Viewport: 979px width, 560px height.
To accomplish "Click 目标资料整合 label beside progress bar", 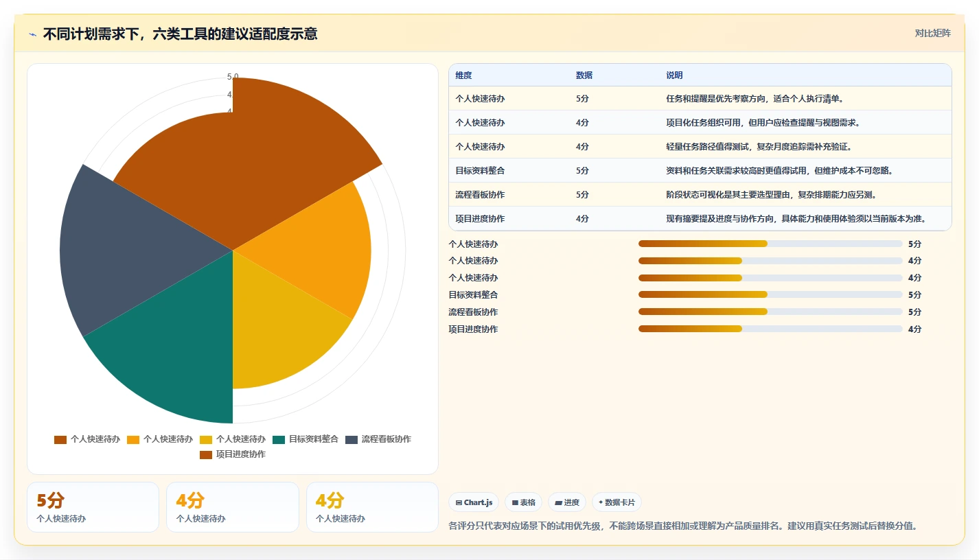I will tap(473, 295).
